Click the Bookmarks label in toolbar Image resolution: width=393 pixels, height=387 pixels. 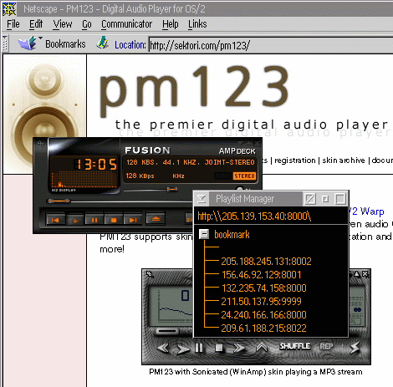click(x=65, y=44)
